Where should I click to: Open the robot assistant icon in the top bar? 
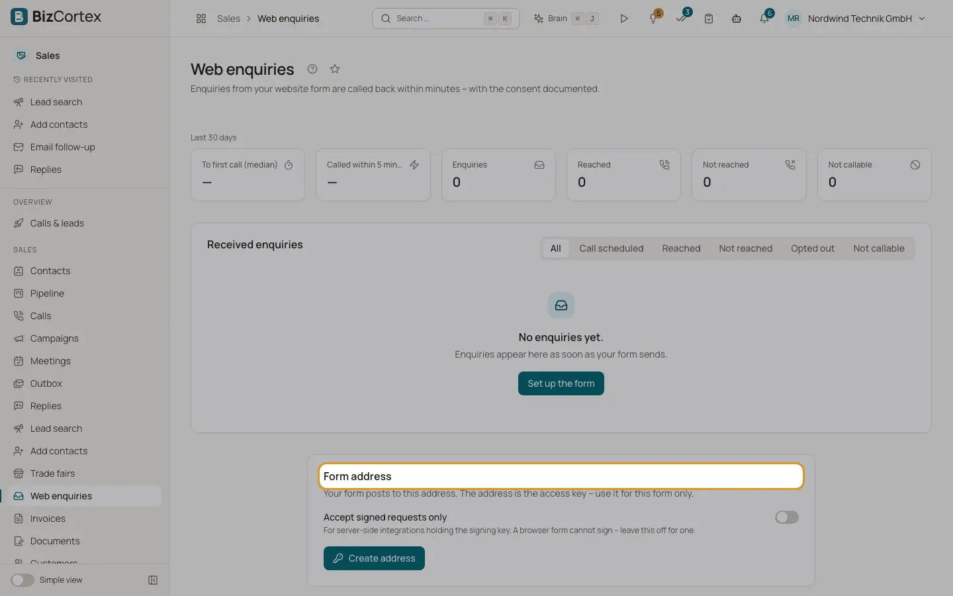737,19
